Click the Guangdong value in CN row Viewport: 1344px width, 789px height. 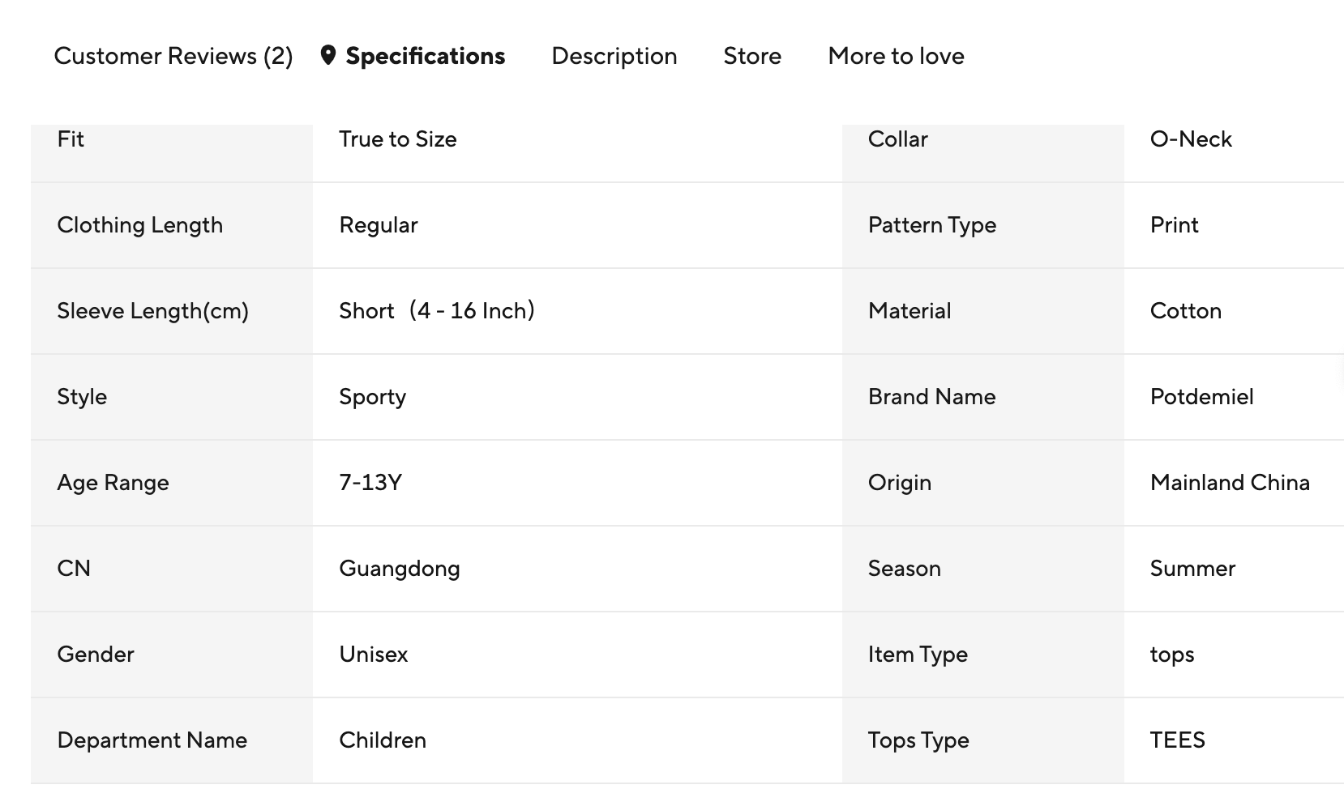point(399,569)
